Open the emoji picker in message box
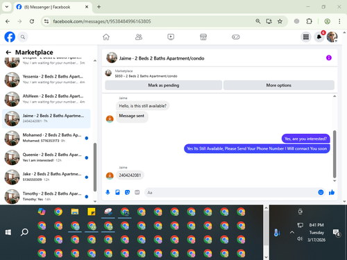 click(321, 192)
